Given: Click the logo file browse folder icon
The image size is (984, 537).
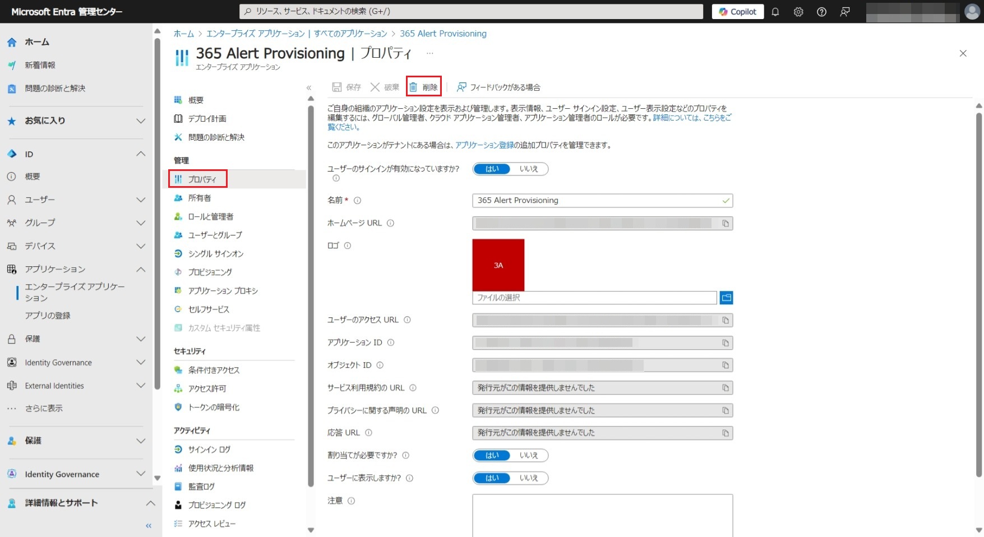Looking at the screenshot, I should pos(726,298).
